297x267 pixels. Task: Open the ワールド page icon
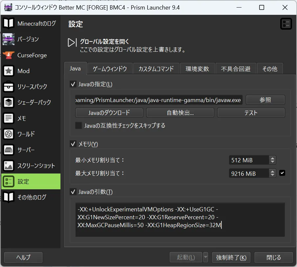click(x=9, y=134)
